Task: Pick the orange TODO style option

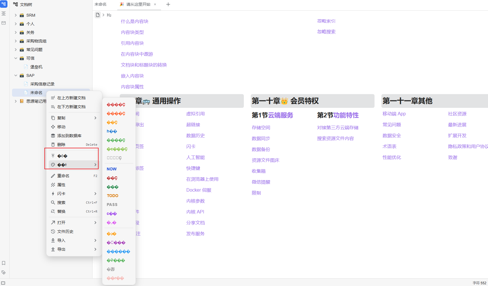Action: 112,196
